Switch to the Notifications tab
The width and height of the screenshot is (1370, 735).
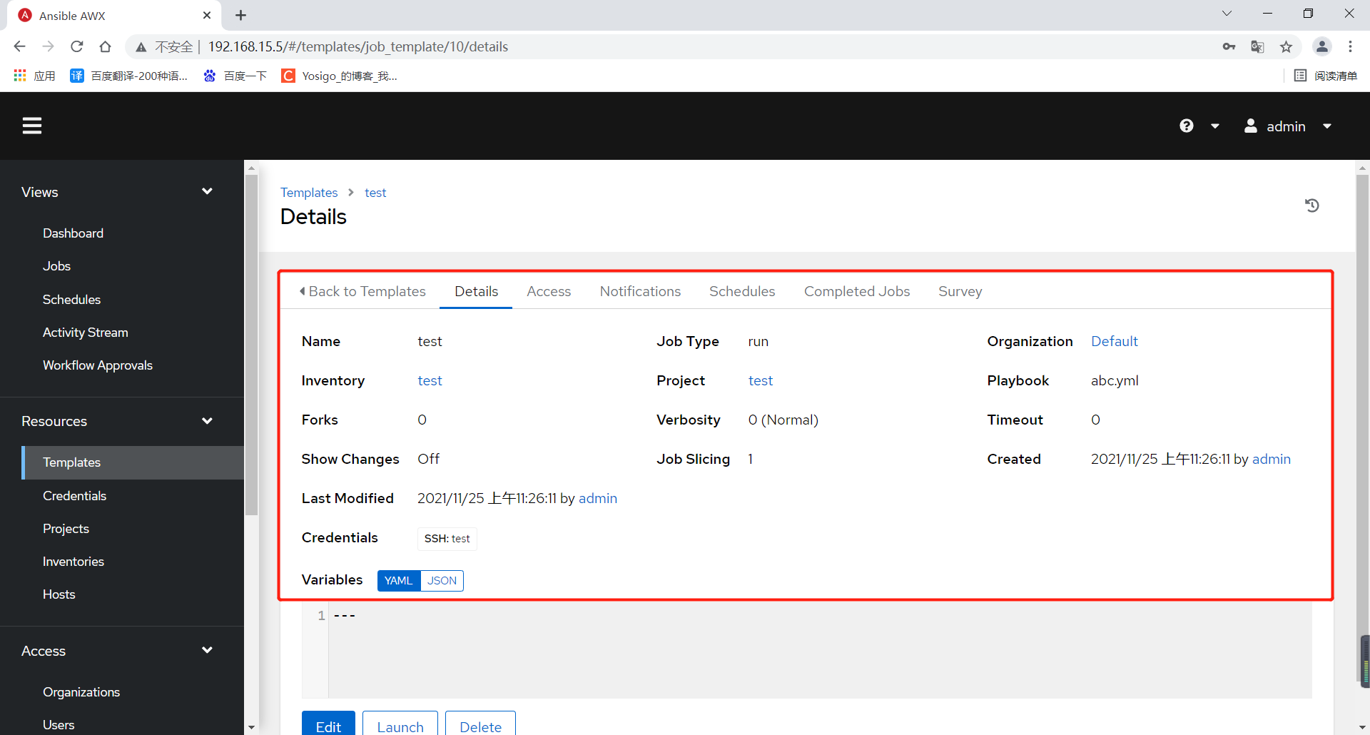click(640, 291)
